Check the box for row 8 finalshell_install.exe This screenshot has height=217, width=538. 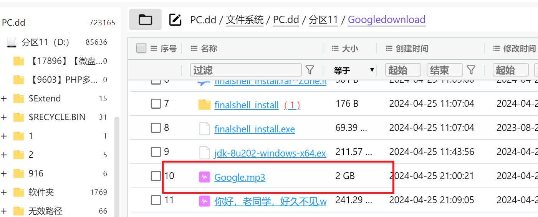coord(156,128)
